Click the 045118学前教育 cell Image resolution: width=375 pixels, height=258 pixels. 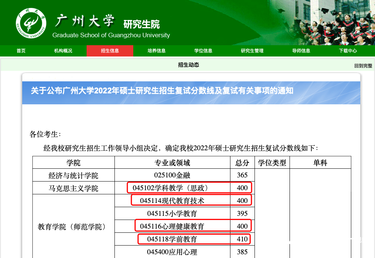pyautogui.click(x=172, y=239)
